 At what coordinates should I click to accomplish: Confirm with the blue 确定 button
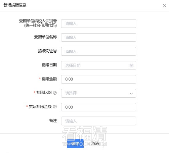[75, 144]
